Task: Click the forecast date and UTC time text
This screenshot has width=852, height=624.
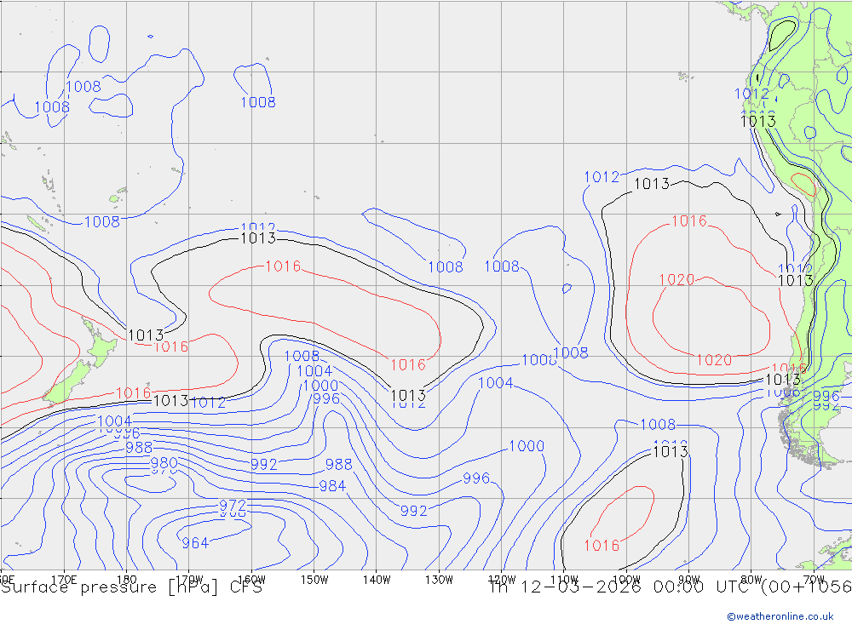Action: click(670, 587)
